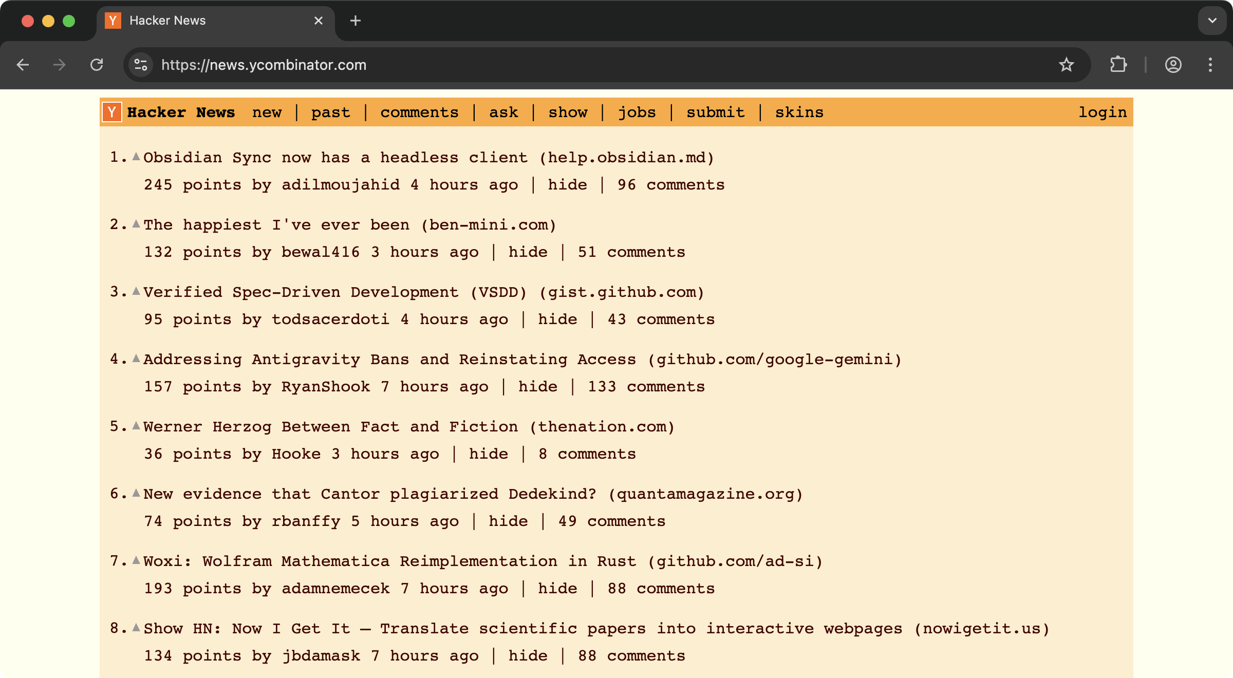The width and height of the screenshot is (1233, 678).
Task: Click the login link
Action: click(1102, 112)
